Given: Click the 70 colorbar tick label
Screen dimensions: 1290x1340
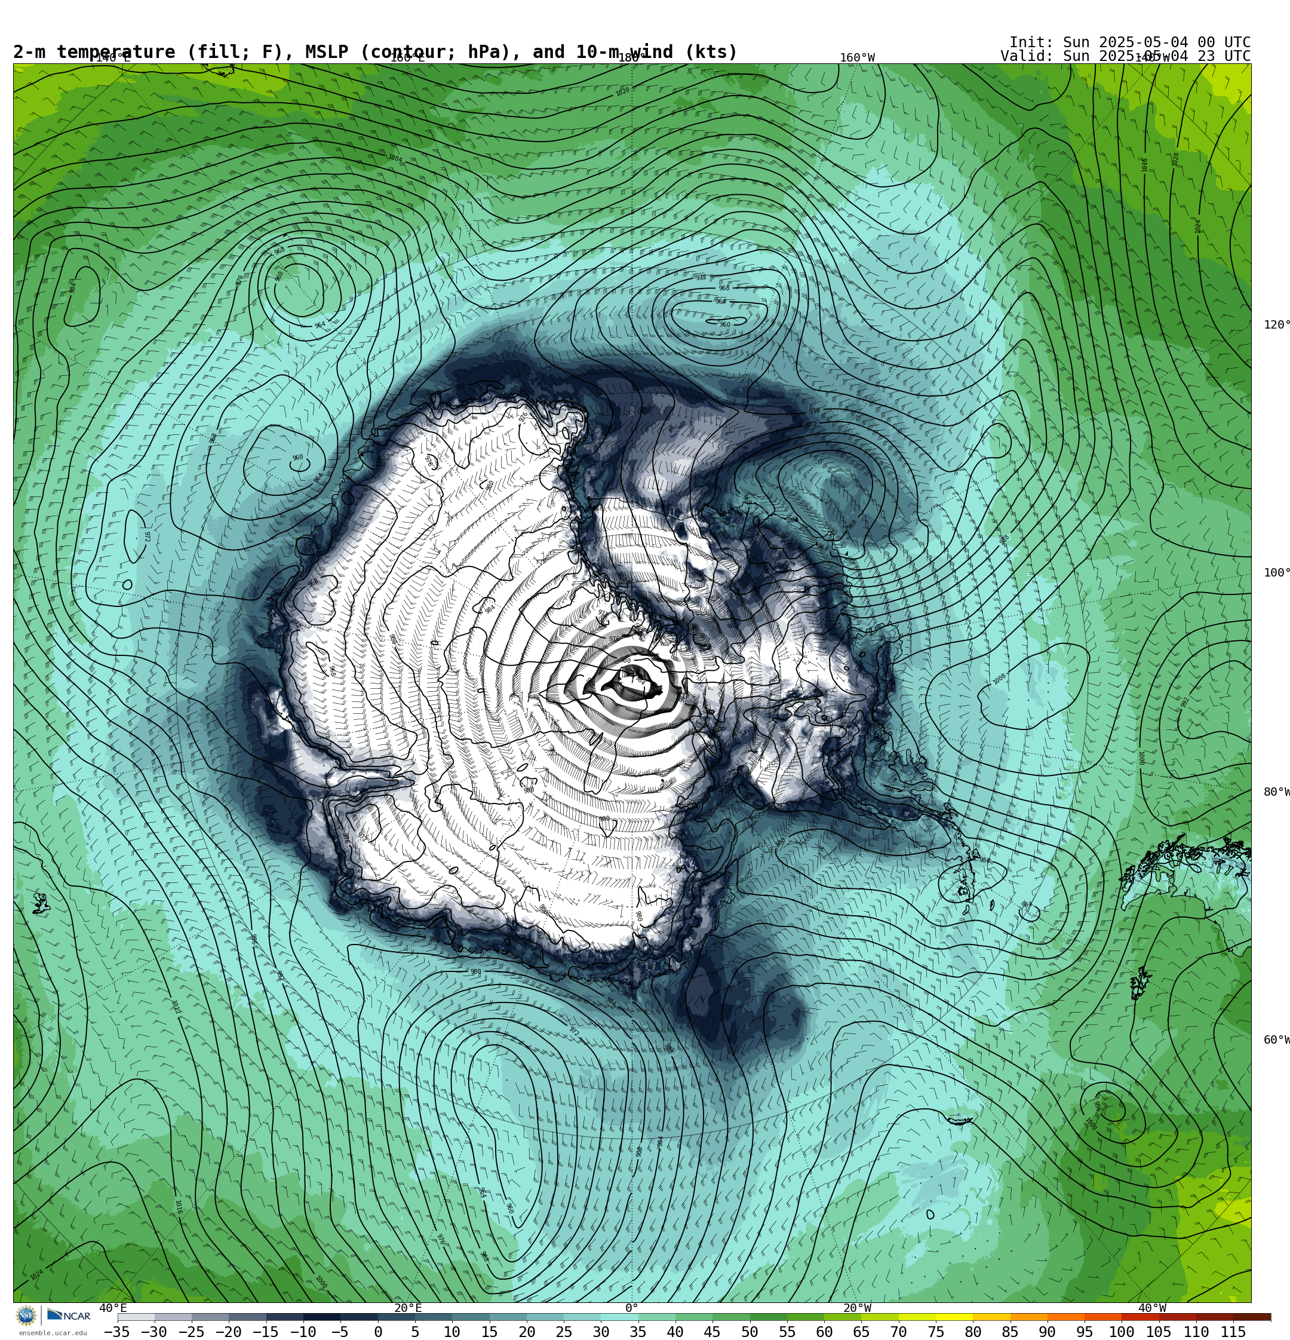Looking at the screenshot, I should pyautogui.click(x=898, y=1332).
